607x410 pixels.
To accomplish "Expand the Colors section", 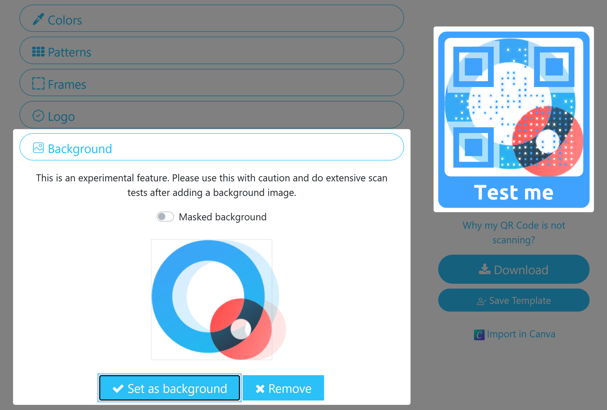I will click(211, 19).
